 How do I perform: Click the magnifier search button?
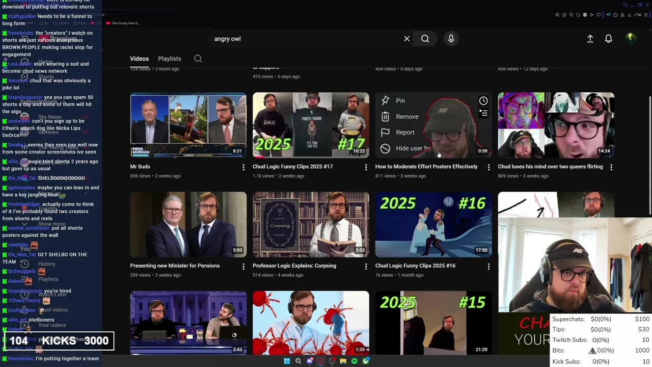point(425,39)
